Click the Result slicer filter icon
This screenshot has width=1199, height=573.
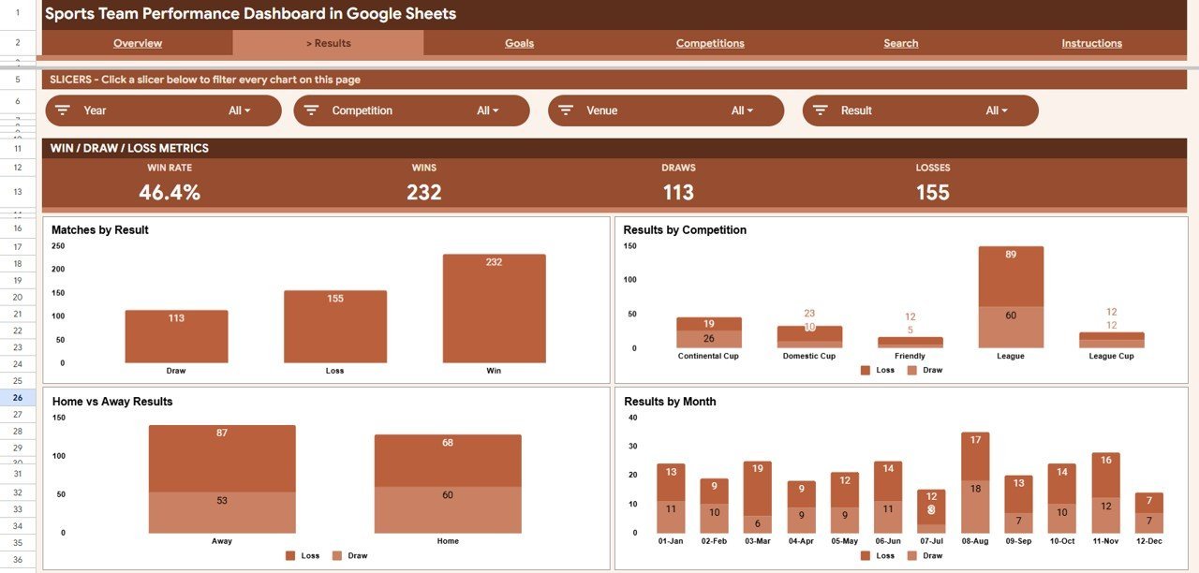tap(820, 110)
